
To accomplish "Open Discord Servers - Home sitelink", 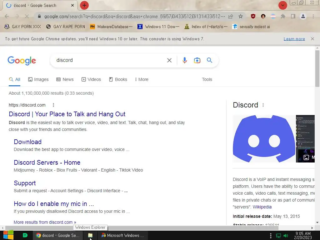I will click(47, 162).
